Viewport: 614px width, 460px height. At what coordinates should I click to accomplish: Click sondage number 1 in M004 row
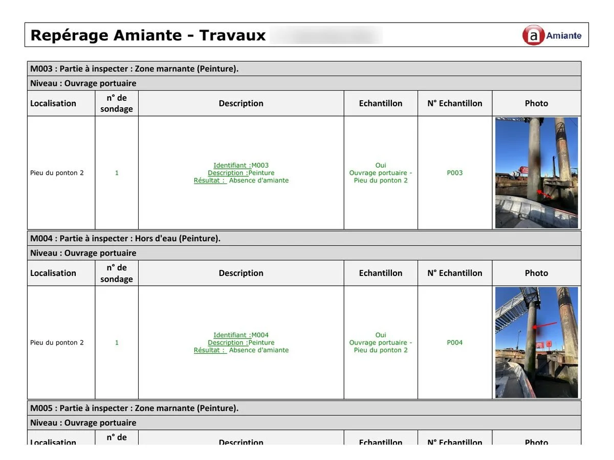(x=117, y=342)
